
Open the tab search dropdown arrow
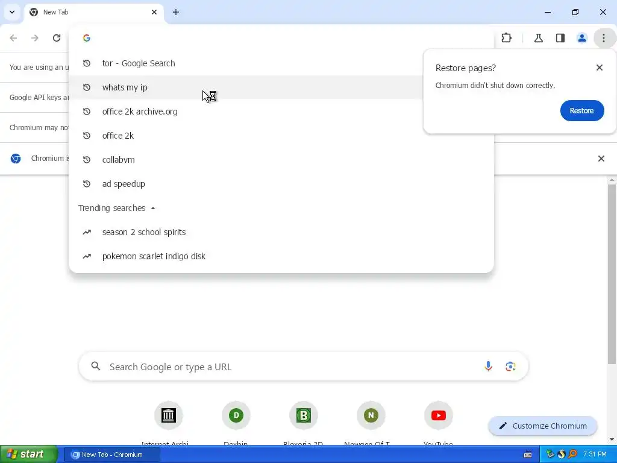tap(12, 12)
